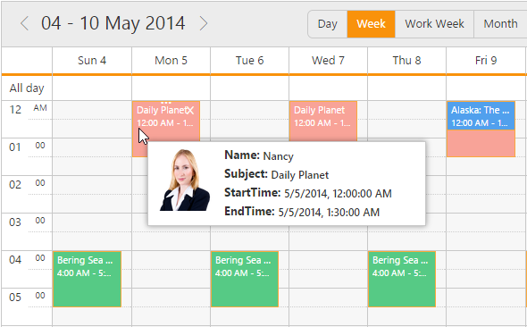
Task: Switch to Day view
Action: pyautogui.click(x=327, y=24)
